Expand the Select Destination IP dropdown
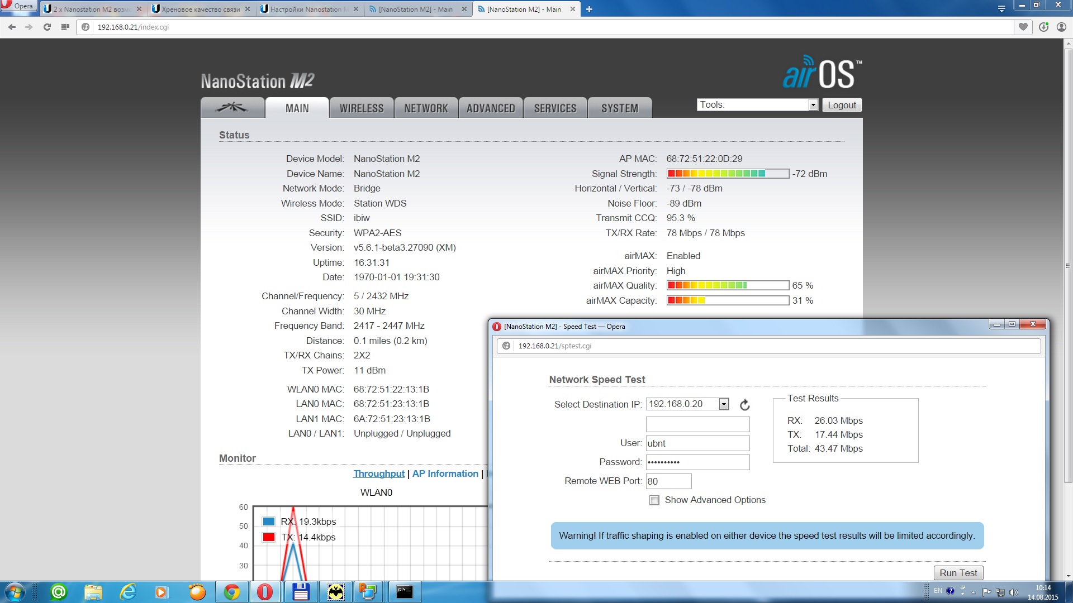Image resolution: width=1073 pixels, height=603 pixels. pyautogui.click(x=687, y=404)
